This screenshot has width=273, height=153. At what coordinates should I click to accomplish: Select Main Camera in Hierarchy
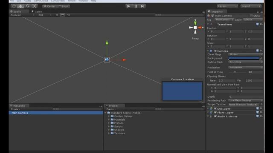(x=56, y=113)
